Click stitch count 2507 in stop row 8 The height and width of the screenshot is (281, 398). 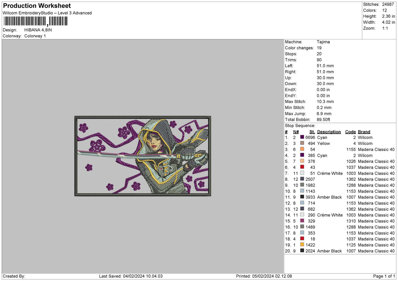(310, 179)
